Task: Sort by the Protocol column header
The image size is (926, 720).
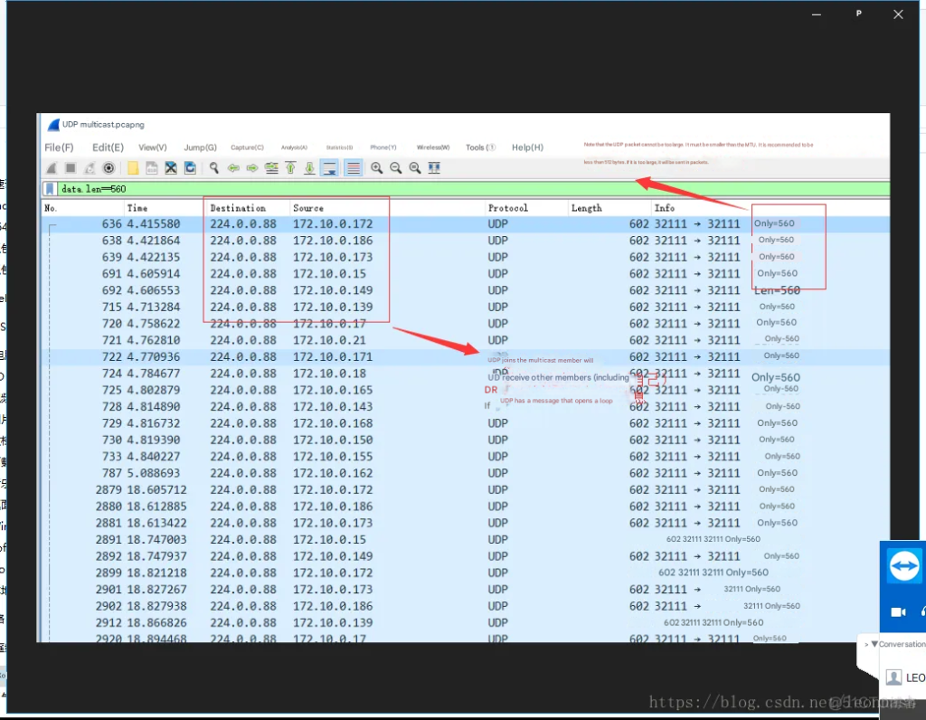Action: click(508, 208)
